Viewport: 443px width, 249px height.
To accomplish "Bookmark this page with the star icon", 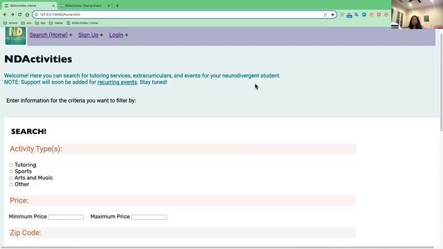I will coord(332,15).
